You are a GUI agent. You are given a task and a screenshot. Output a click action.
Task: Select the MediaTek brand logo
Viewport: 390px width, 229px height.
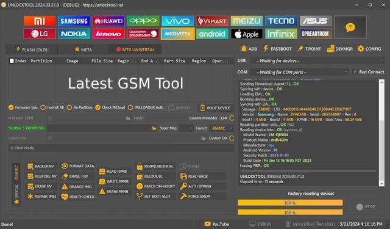click(177, 34)
